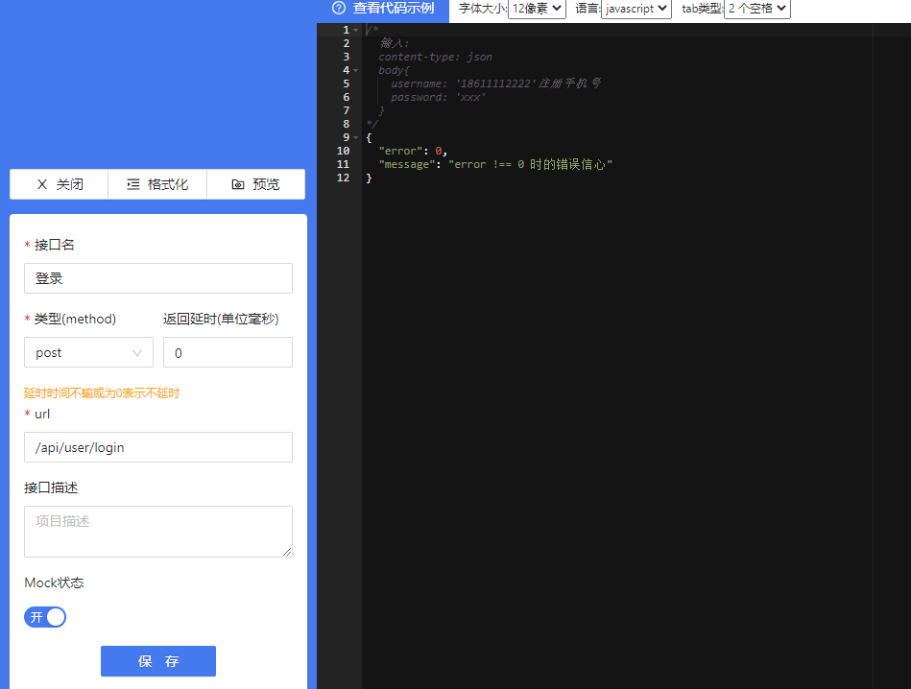Click the preview icon beside 预览

pyautogui.click(x=238, y=185)
